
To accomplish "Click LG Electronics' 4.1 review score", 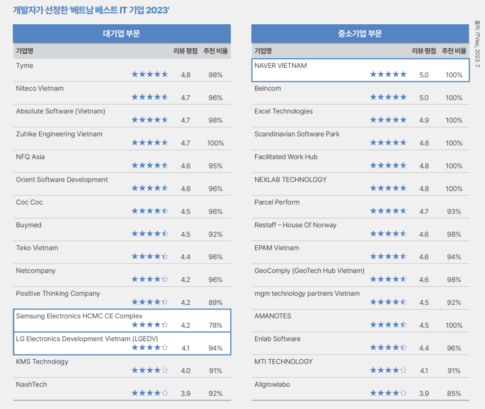I will (186, 348).
